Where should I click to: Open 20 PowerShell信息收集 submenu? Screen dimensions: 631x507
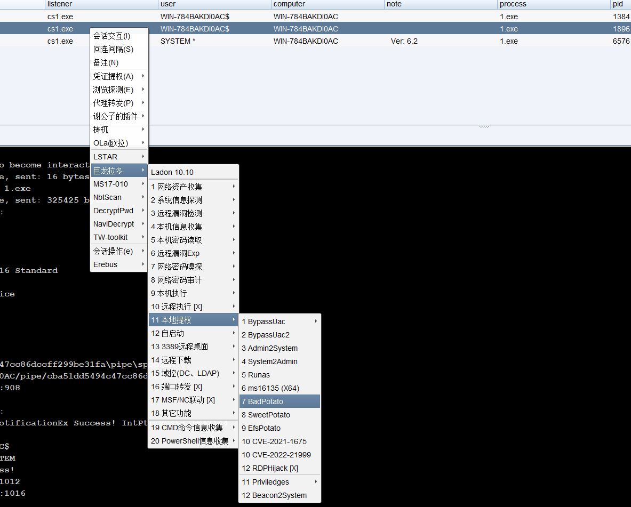193,440
